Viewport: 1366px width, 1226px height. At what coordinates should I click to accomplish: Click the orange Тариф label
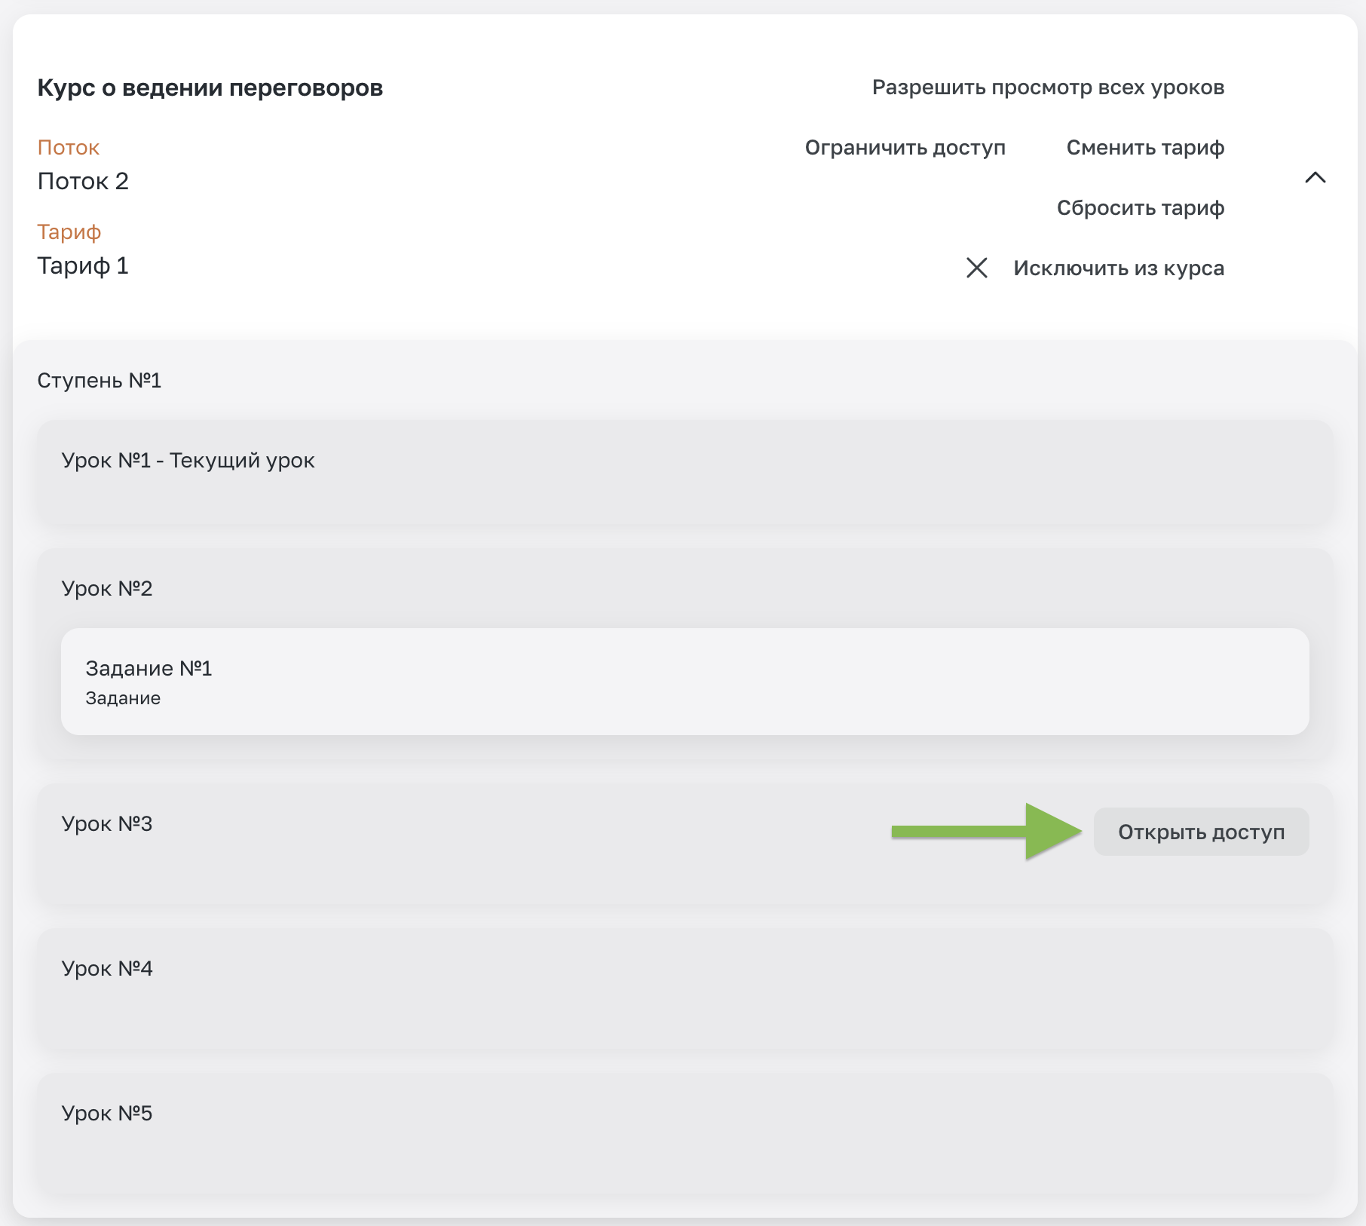pyautogui.click(x=69, y=231)
